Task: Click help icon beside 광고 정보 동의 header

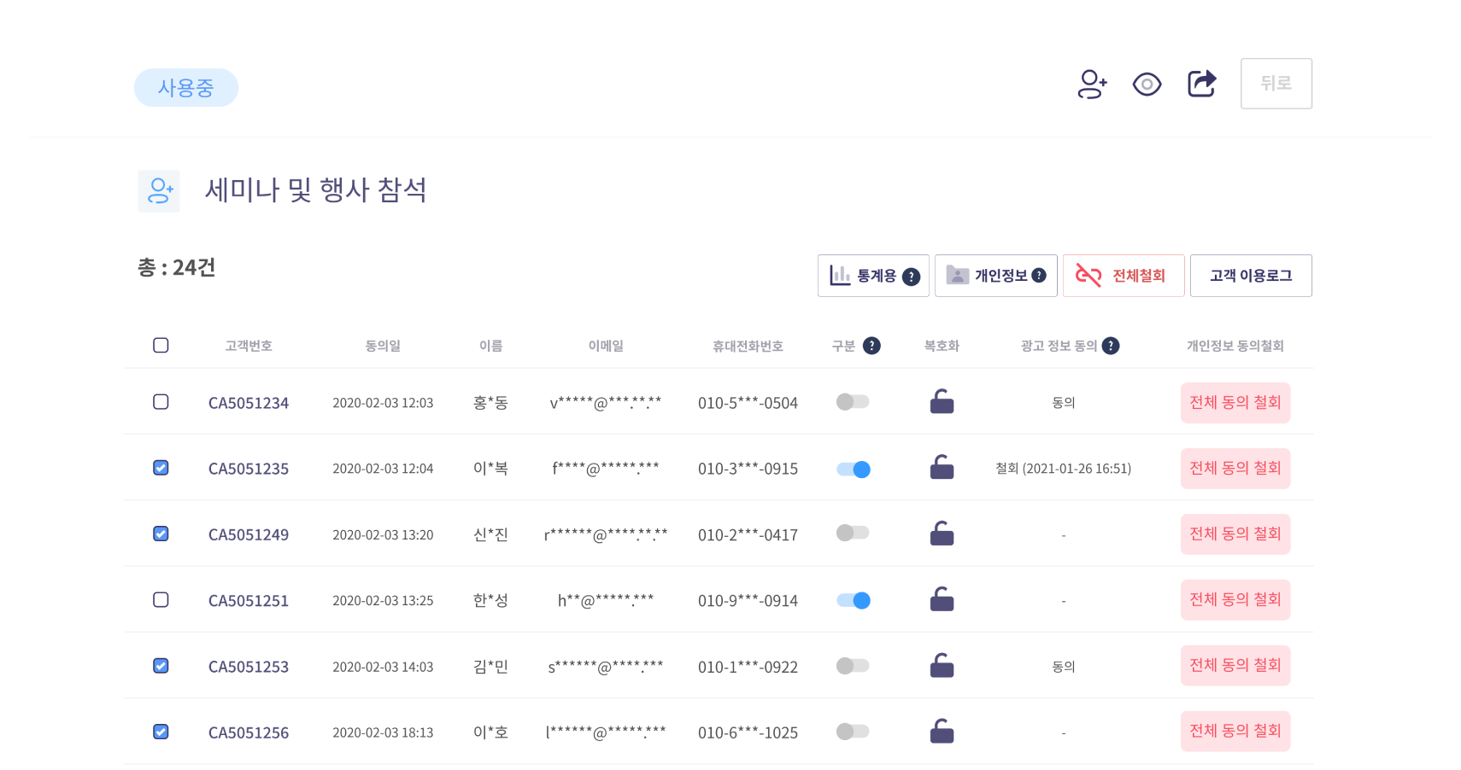Action: [1111, 346]
